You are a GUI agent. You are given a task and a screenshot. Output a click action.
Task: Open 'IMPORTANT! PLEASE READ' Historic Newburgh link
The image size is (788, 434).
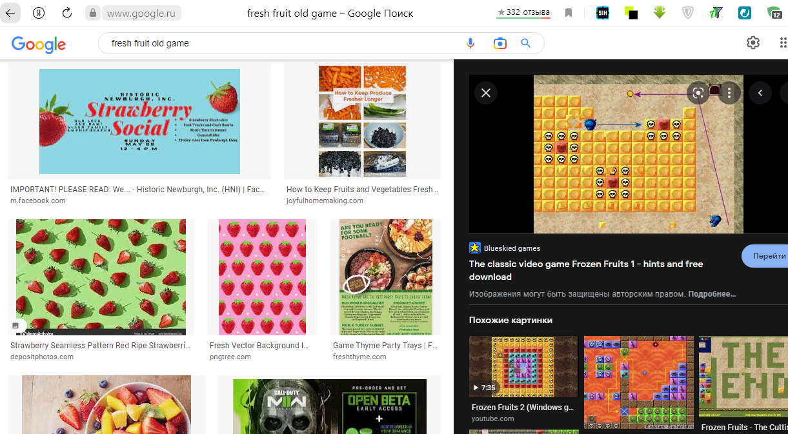[x=138, y=190]
